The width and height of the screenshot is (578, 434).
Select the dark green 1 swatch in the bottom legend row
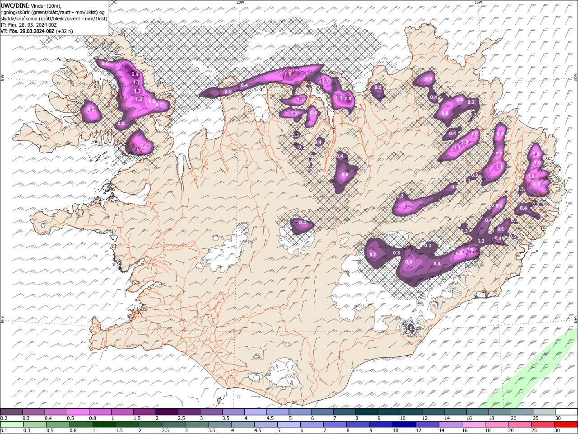103,425
